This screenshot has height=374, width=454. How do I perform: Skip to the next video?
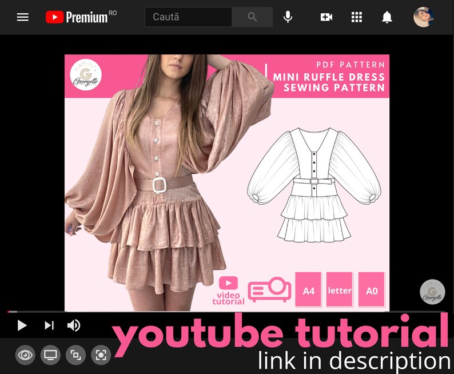pyautogui.click(x=49, y=325)
